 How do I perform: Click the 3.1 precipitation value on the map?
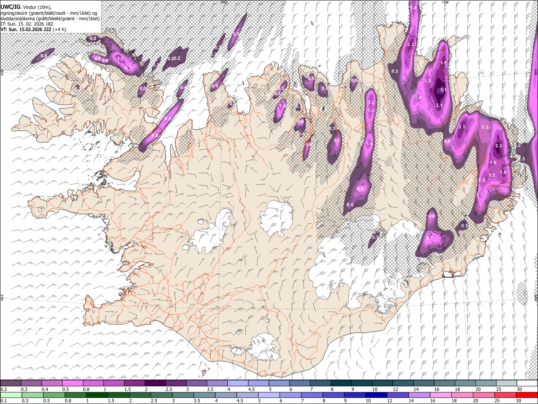tap(443, 90)
